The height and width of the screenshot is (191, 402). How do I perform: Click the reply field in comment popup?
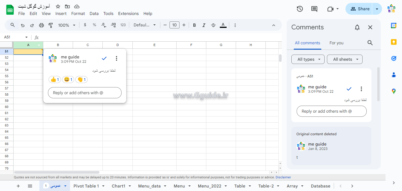tap(85, 93)
